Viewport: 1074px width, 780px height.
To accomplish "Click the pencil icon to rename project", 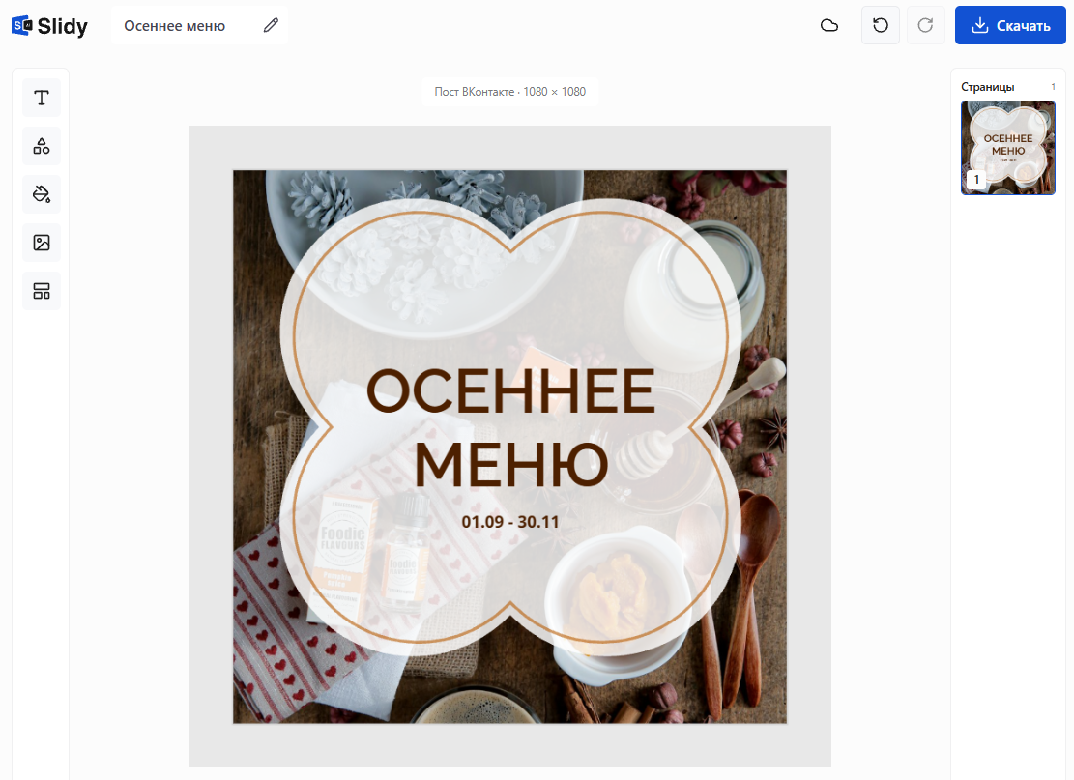I will pos(272,25).
